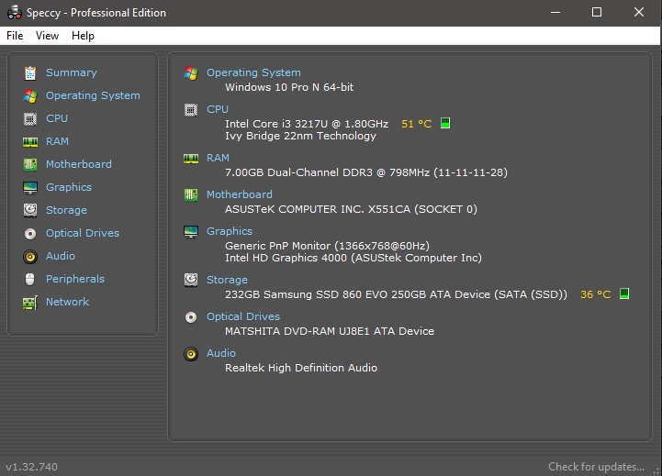Viewport: 662px width, 476px height.
Task: Select Graphics in the left sidebar
Action: click(x=69, y=187)
